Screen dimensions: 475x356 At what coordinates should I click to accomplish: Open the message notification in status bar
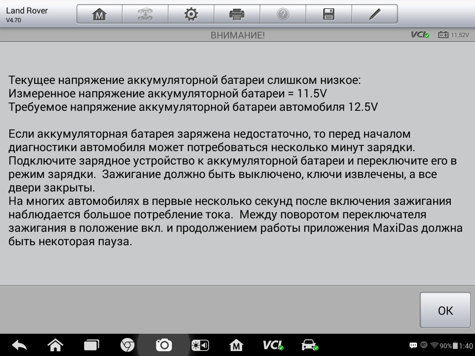click(413, 345)
